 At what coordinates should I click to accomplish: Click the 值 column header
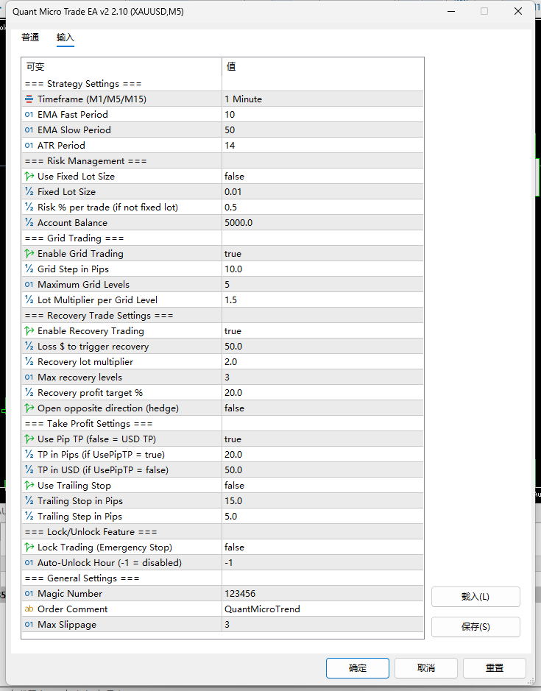pyautogui.click(x=322, y=66)
